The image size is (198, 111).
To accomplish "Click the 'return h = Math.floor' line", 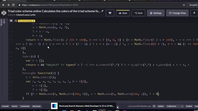I will click(112, 40).
